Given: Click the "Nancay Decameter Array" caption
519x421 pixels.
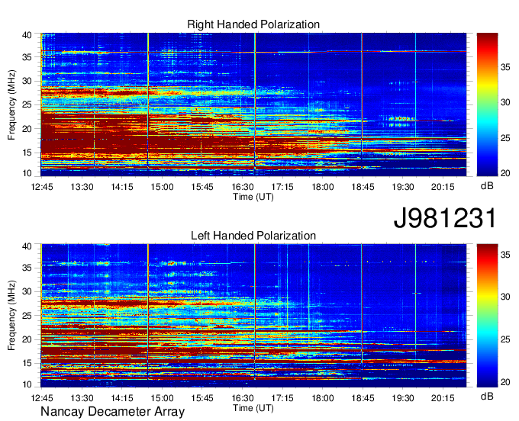Looking at the screenshot, I should pos(112,412).
